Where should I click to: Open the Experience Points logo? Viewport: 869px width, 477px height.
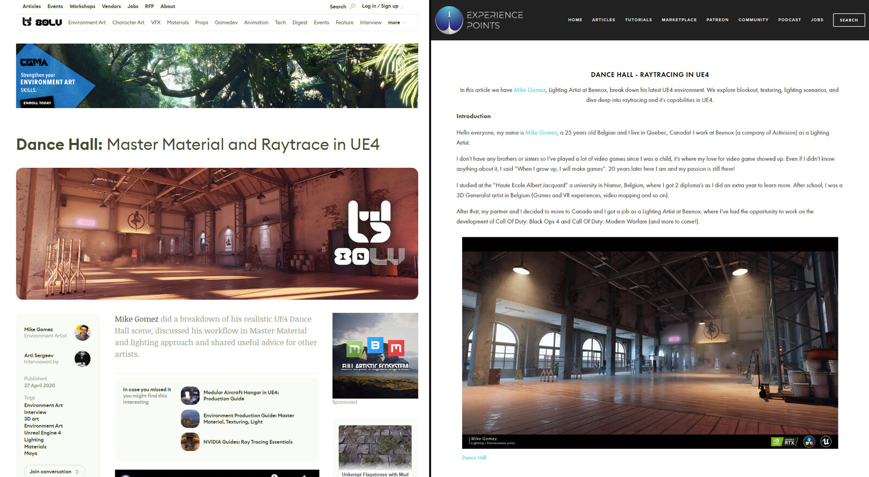pos(479,20)
